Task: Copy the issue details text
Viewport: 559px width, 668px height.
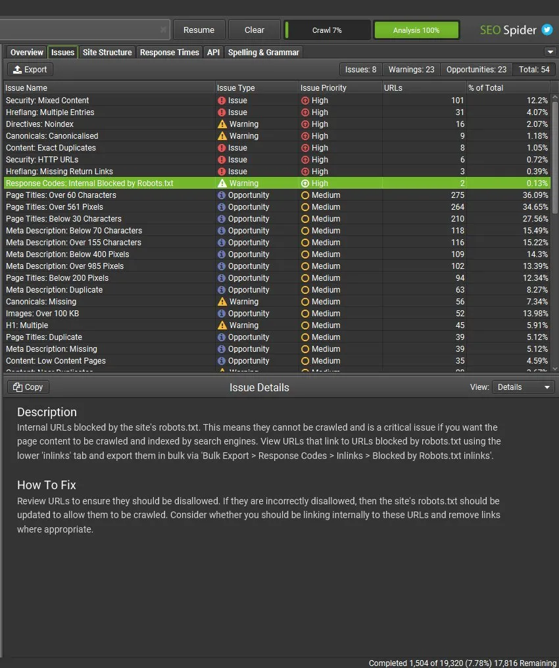Action: (28, 387)
